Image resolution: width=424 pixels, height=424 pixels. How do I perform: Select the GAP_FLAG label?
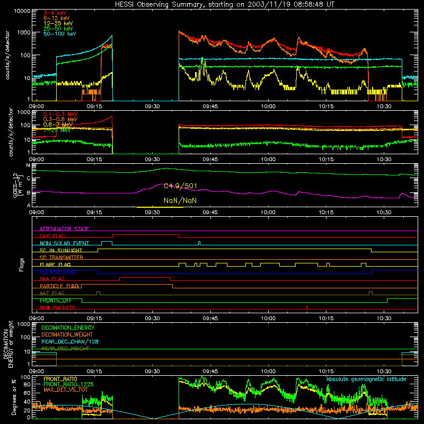click(x=52, y=236)
